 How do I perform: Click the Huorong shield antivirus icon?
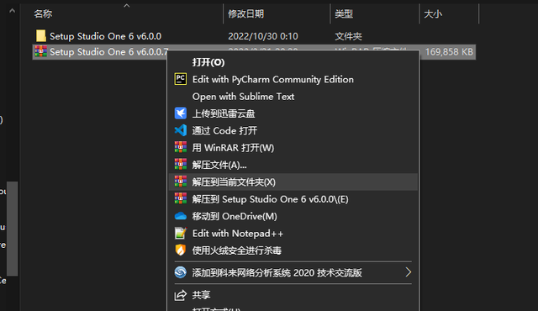(181, 250)
